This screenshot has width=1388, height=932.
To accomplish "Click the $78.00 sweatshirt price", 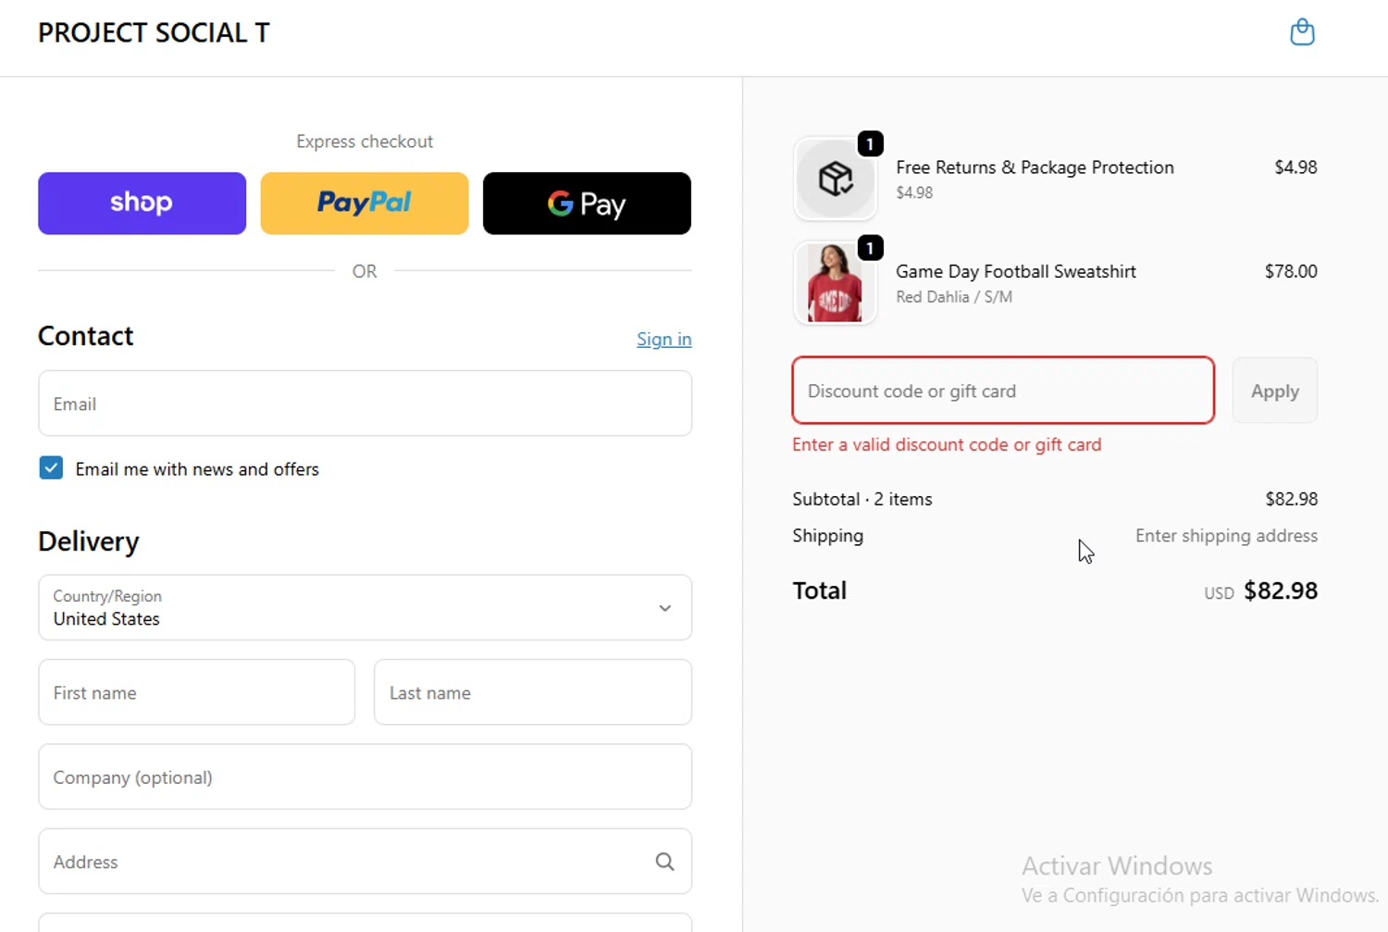I will 1291,271.
